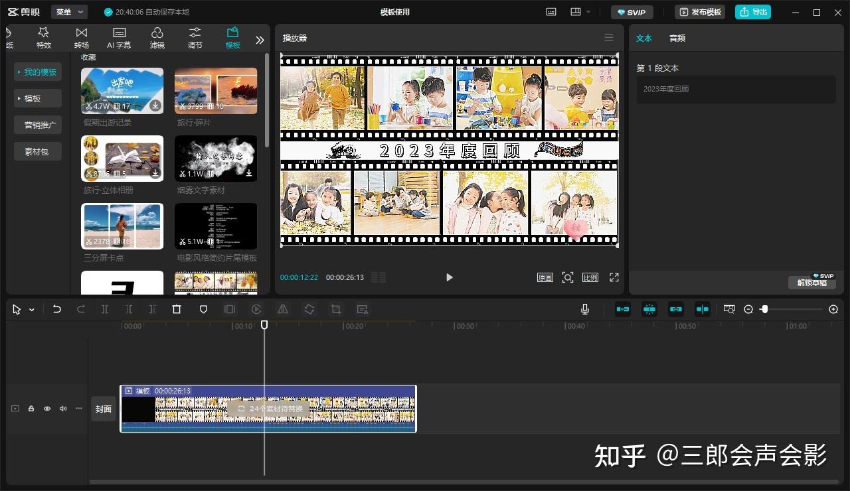Select the split clip tool
850x491 pixels.
(104, 309)
